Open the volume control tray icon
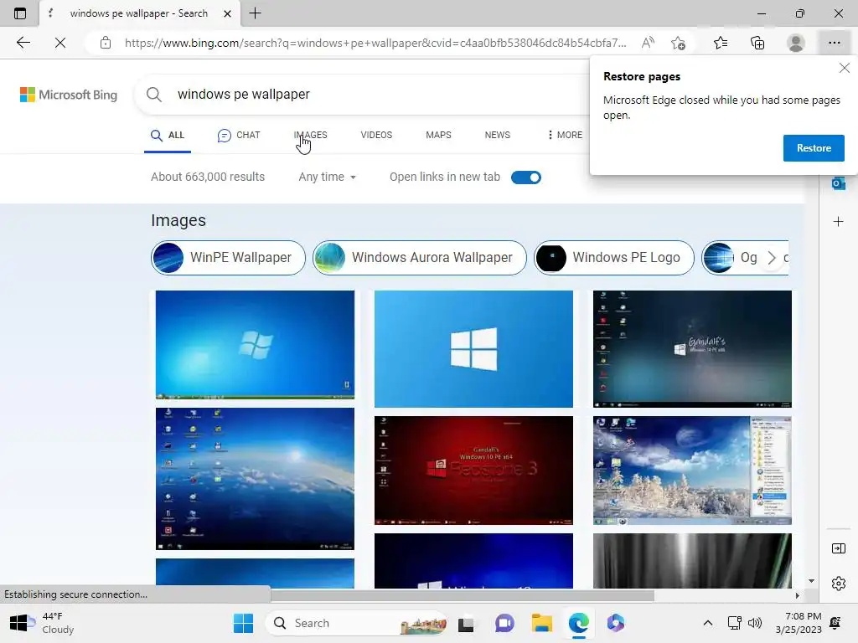 pos(755,623)
